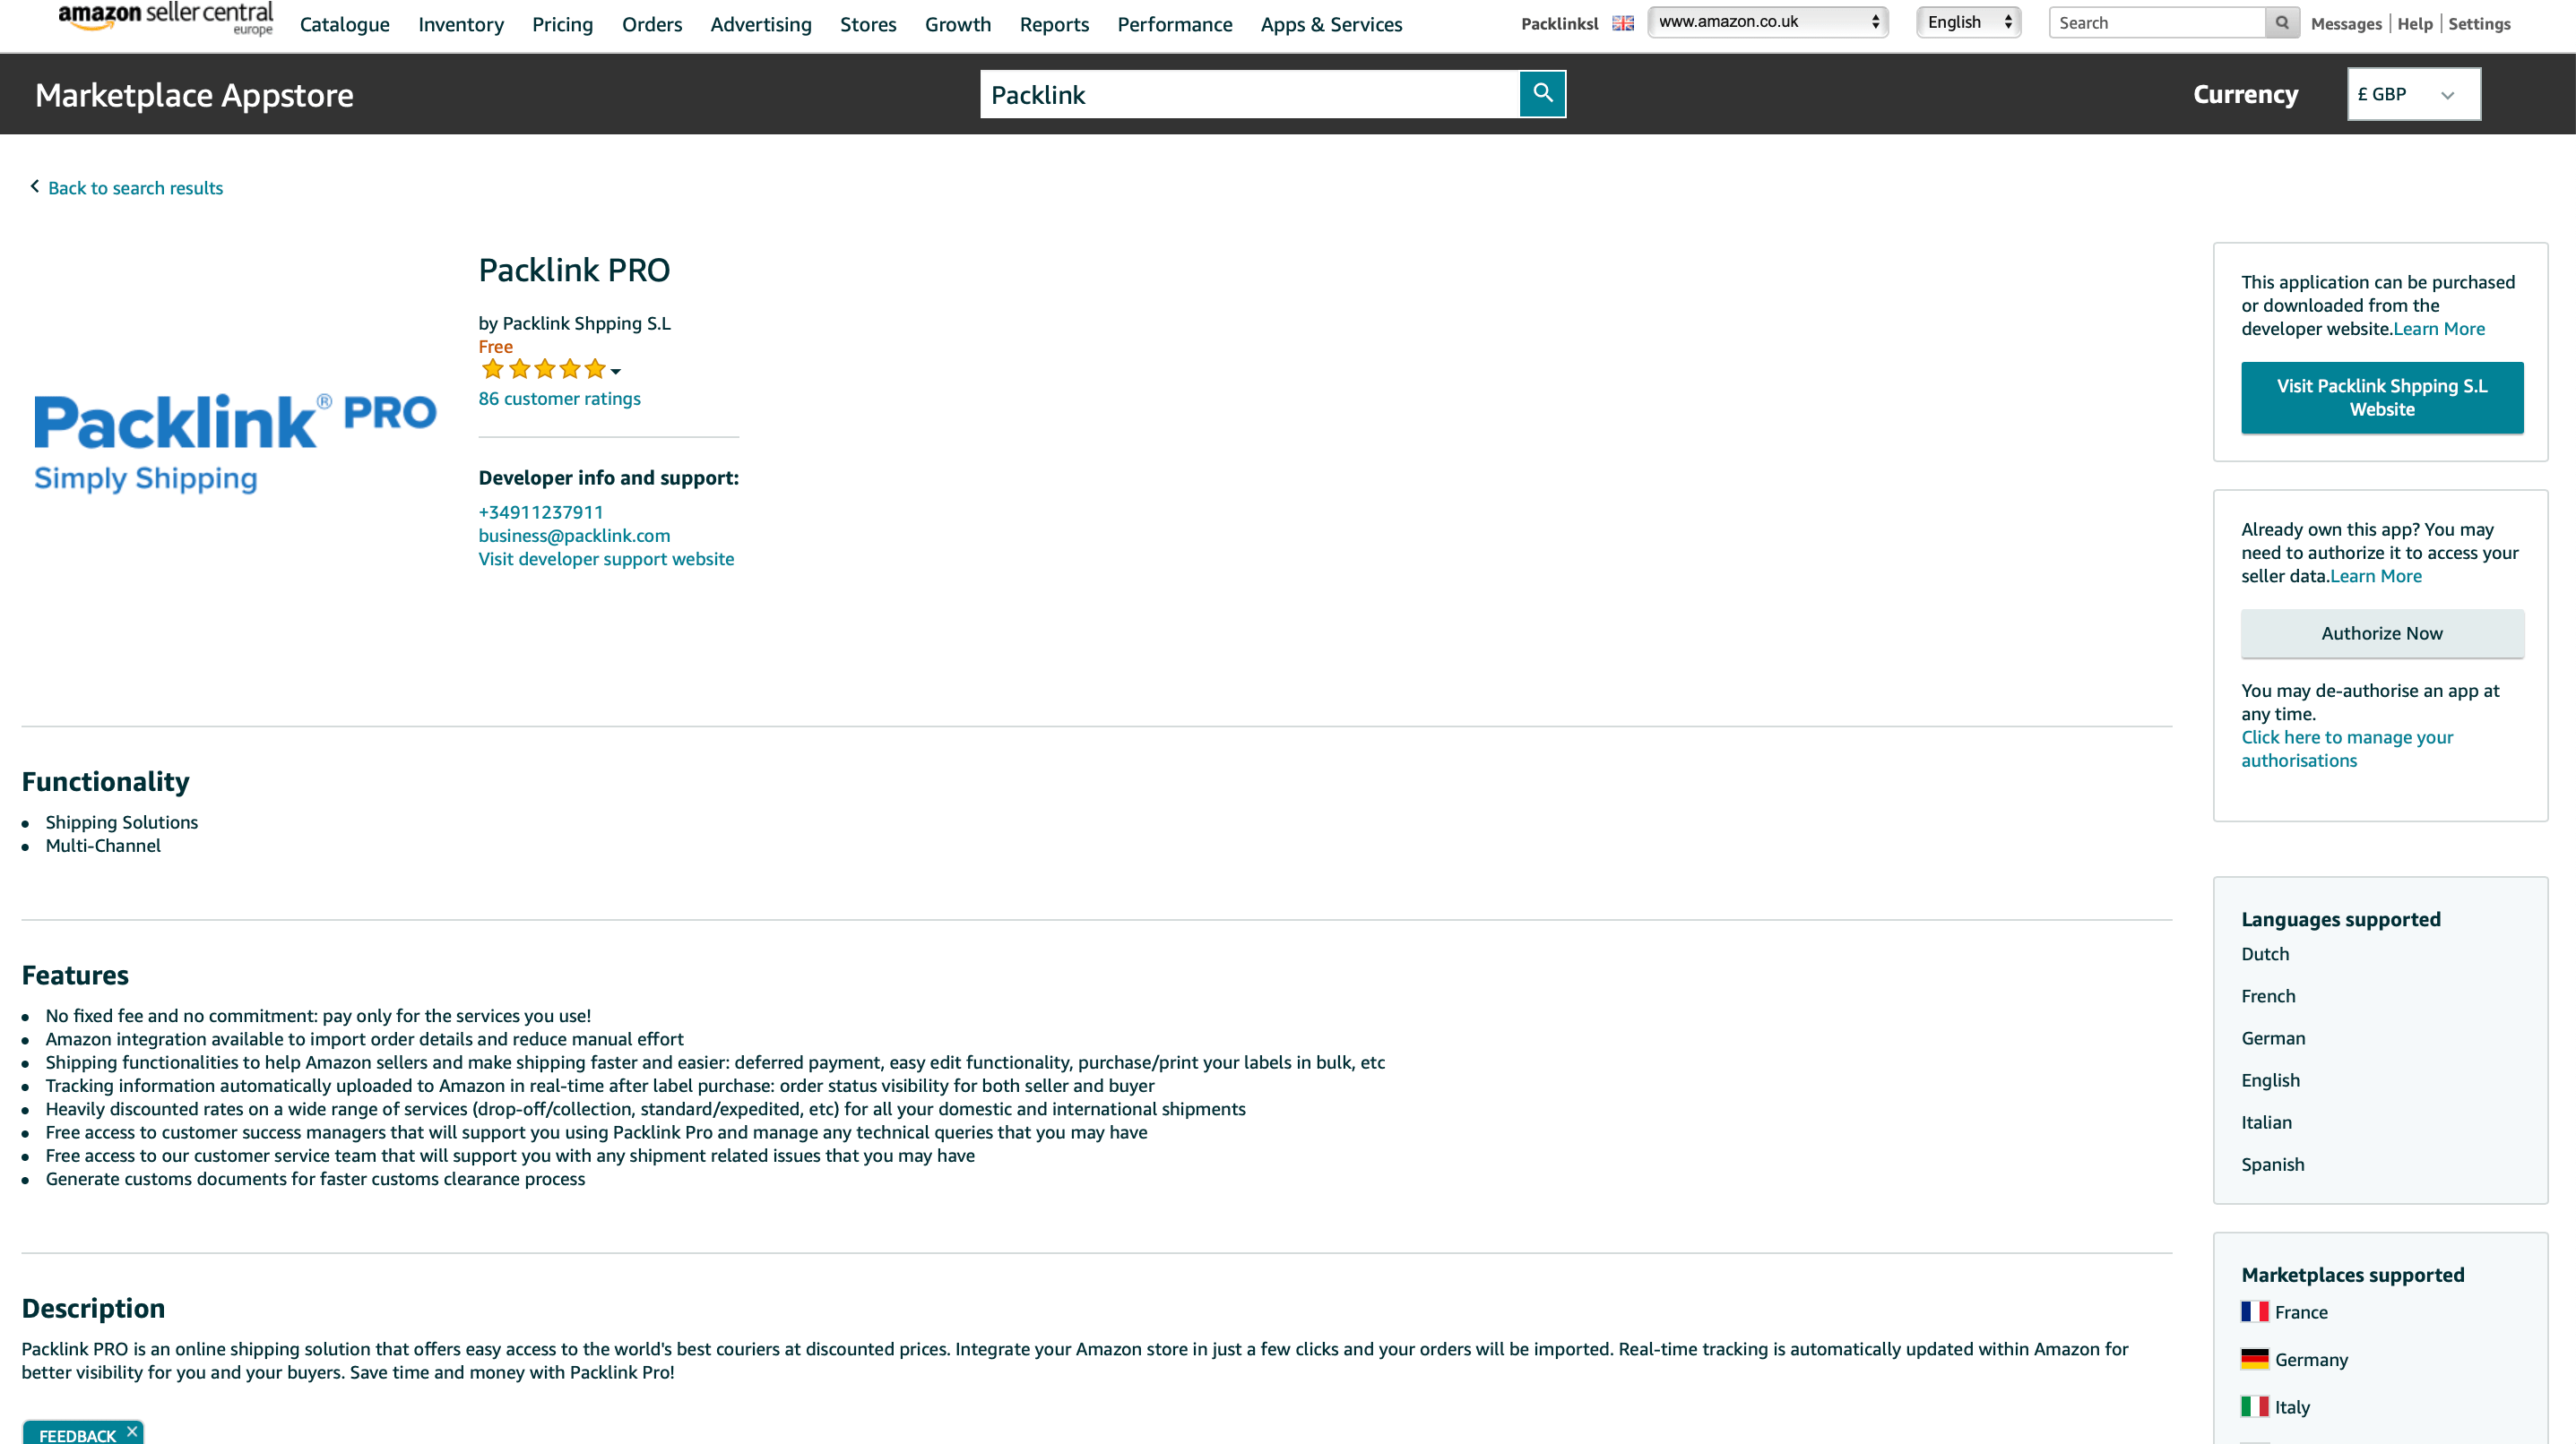
Task: Click the France flag under Marketplaces supported
Action: [2255, 1311]
